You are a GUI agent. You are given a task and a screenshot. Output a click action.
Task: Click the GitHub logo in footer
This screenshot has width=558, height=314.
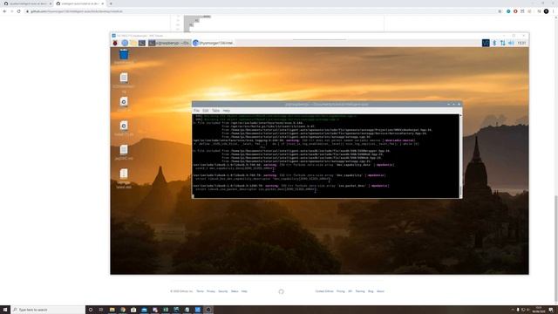(x=281, y=291)
